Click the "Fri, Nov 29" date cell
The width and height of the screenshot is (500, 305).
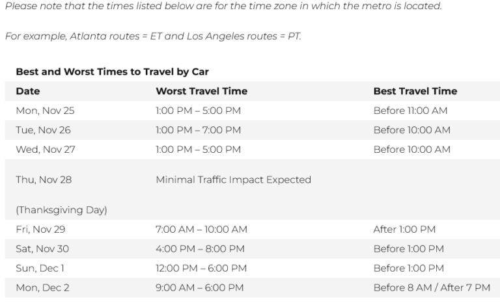[x=40, y=229]
